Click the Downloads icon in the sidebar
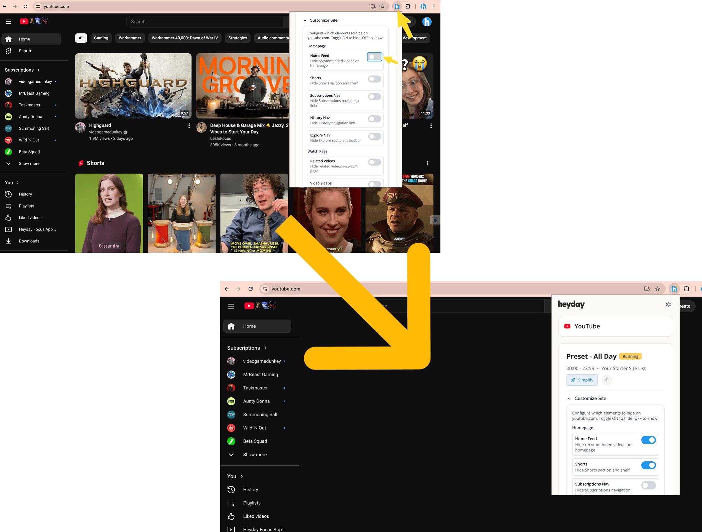 pyautogui.click(x=9, y=241)
